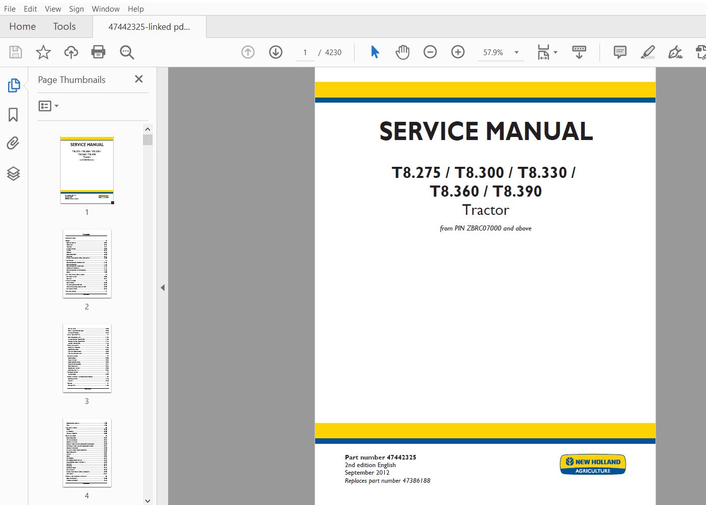This screenshot has height=505, width=706.
Task: Collapse the navigation pane arrow
Action: click(163, 288)
